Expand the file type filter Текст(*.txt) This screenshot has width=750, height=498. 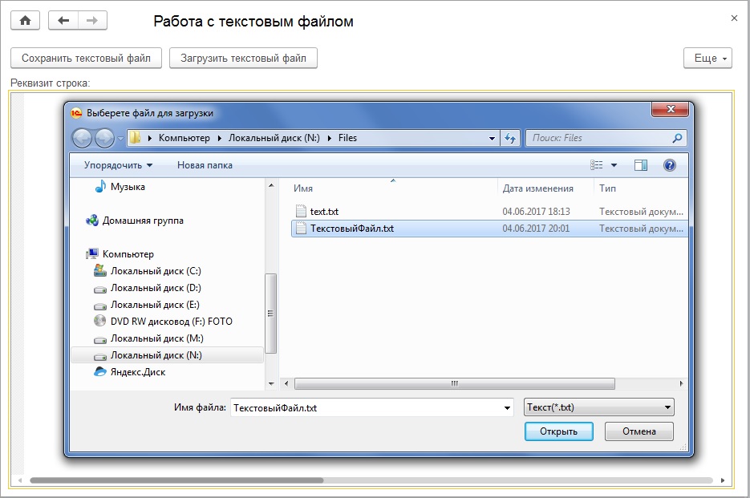[598, 407]
